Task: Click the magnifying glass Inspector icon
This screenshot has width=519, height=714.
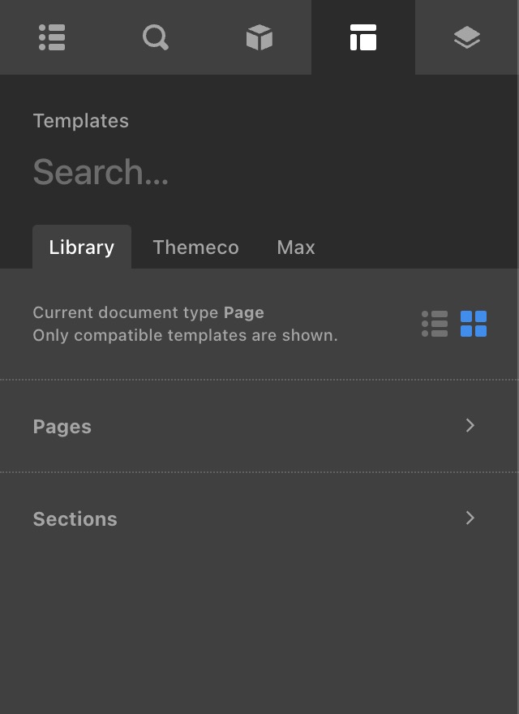Action: 155,37
